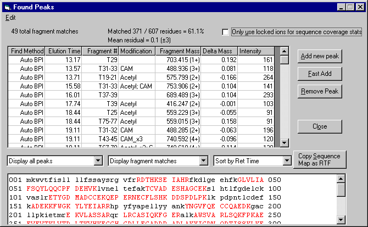Click sequence segment LRCASIQKFG in line 201

point(145,215)
